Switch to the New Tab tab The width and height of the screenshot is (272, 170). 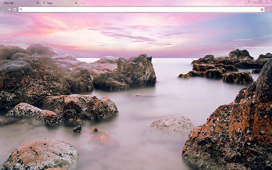pyautogui.click(x=20, y=3)
